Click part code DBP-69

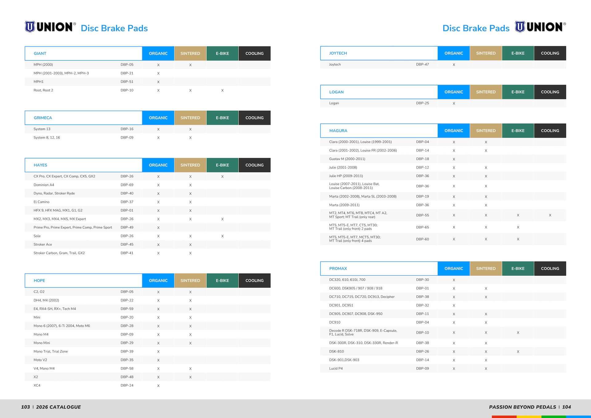tap(127, 185)
